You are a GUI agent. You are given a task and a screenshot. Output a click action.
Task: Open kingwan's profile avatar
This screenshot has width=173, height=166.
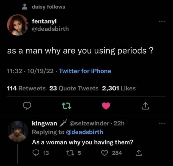click(x=18, y=131)
